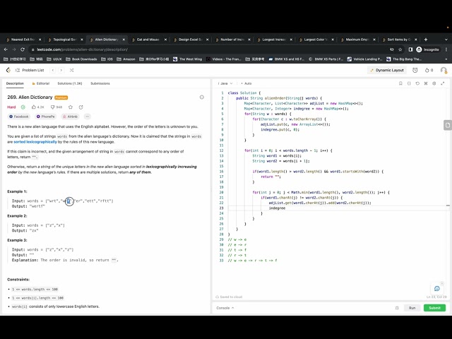Bookmark this page with star icon
Screen dimensions: 452x339
click(400, 49)
